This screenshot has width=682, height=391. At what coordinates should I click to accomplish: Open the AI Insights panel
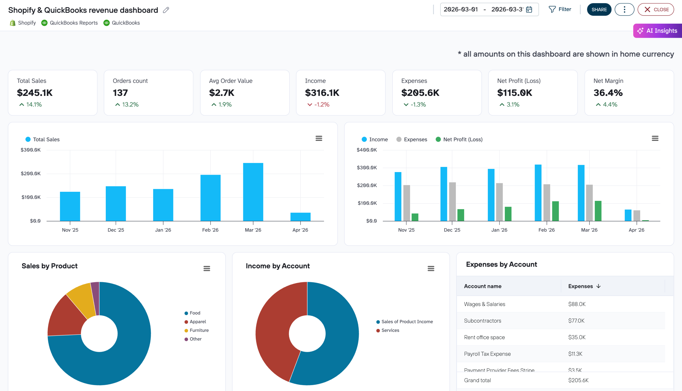click(x=657, y=31)
